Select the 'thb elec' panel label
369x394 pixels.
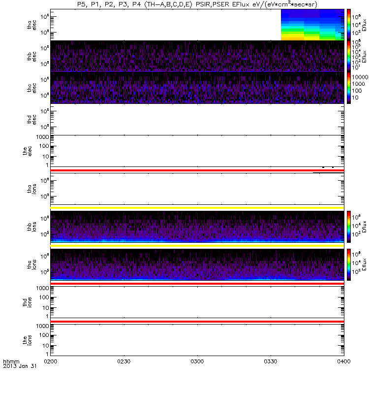(31, 56)
